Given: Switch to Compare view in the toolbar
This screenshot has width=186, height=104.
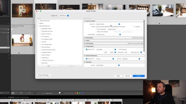Looking at the screenshot, I should click(21, 93).
